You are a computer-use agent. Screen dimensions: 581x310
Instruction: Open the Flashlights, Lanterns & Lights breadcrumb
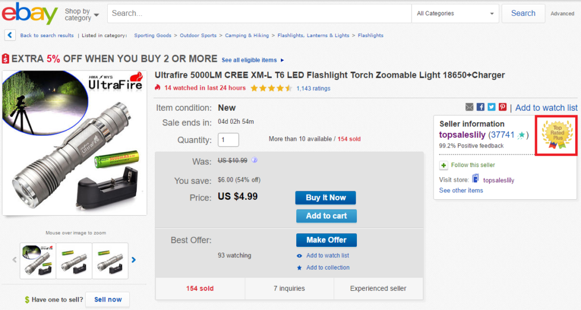coord(313,35)
